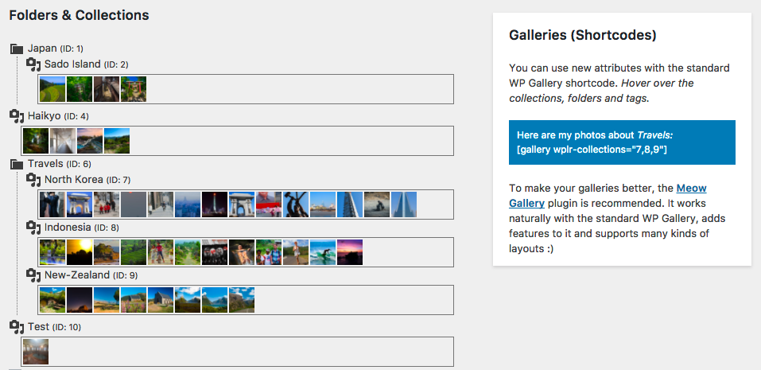Screen dimensions: 761x370
Task: Click the Japan folder icon
Action: pyautogui.click(x=17, y=49)
